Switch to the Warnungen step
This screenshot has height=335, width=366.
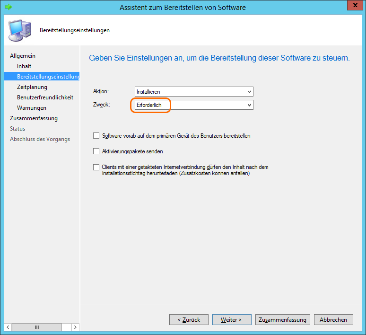tap(32, 108)
